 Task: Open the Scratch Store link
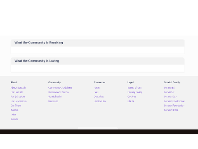pos(171,110)
